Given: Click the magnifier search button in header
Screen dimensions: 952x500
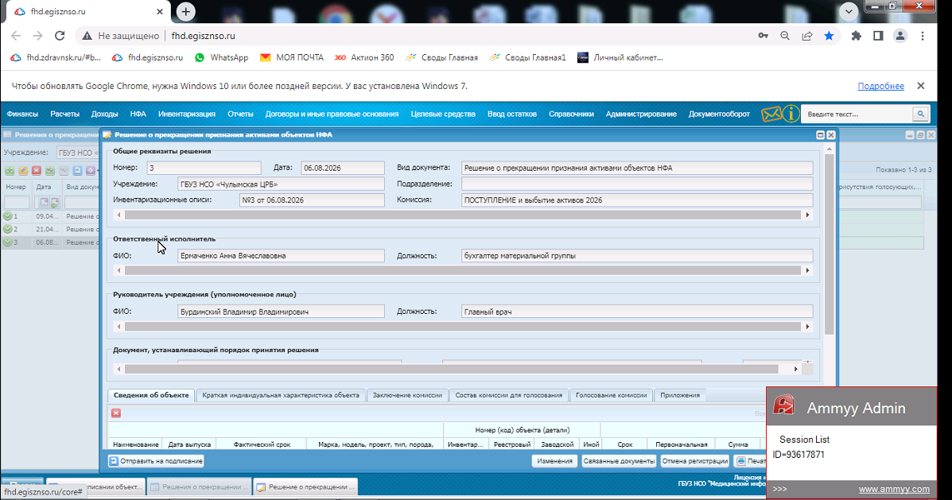Looking at the screenshot, I should pos(920,114).
